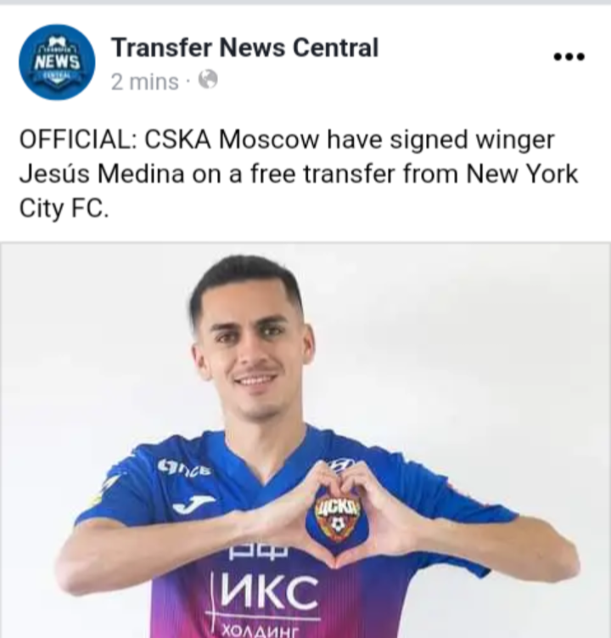Click the small white sponsor logo above Joma

(184, 468)
